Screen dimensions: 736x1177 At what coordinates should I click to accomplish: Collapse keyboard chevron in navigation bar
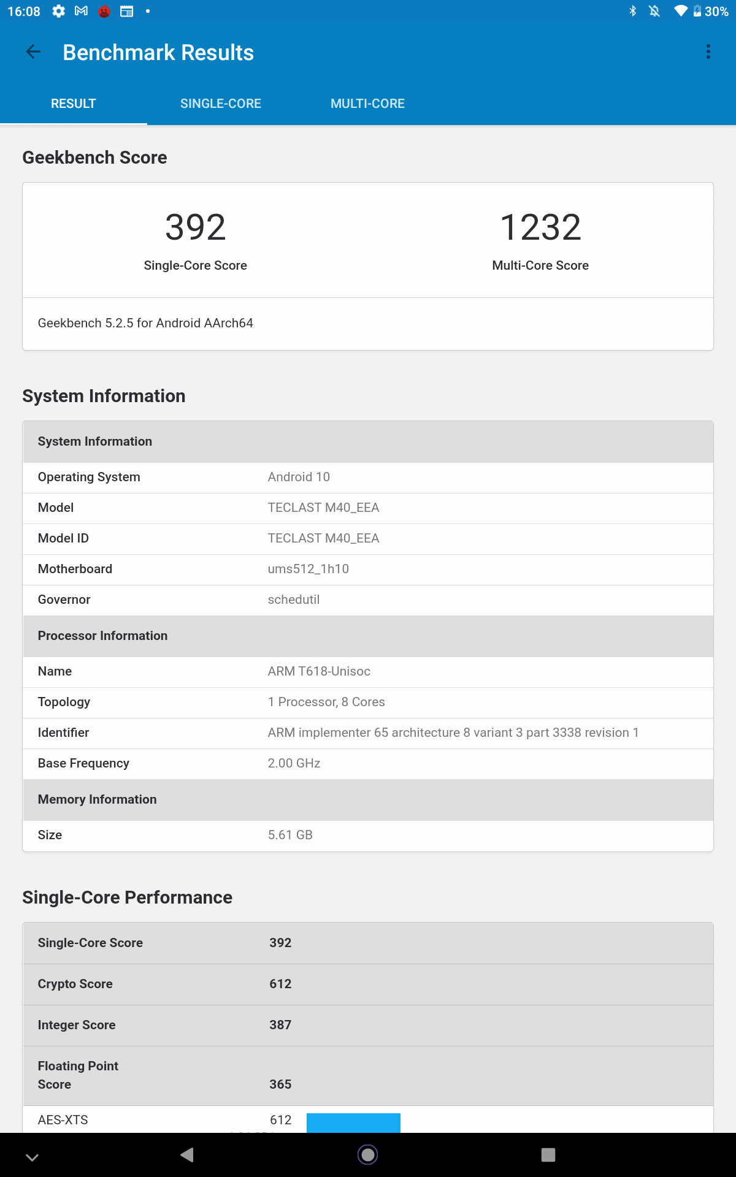pyautogui.click(x=33, y=1157)
